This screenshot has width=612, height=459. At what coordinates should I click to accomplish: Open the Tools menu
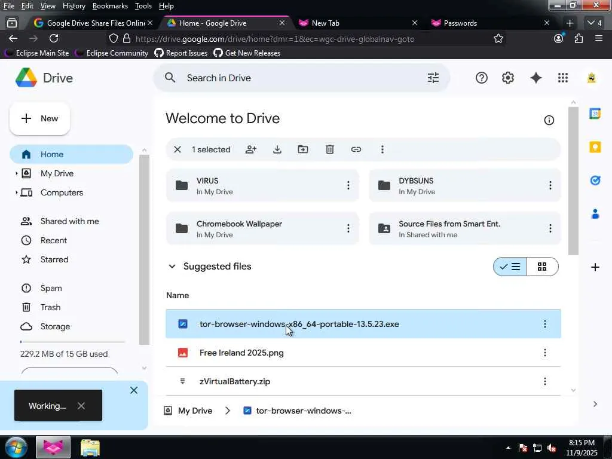tap(143, 6)
